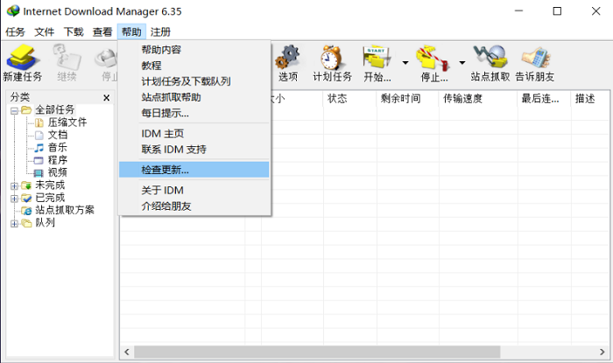The height and width of the screenshot is (363, 613).
Task: Click the 剩余时间 column header
Action: pos(408,98)
